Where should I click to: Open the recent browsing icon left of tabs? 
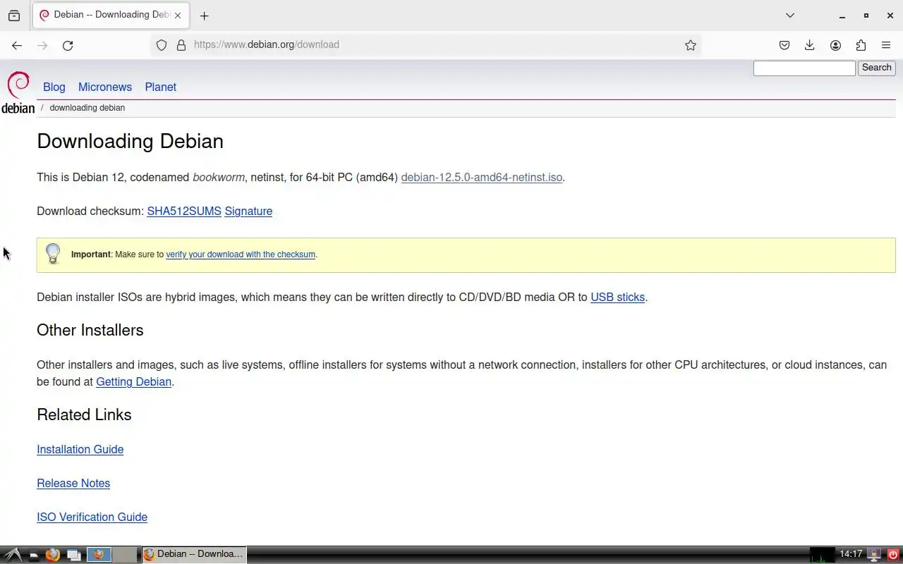click(x=14, y=16)
